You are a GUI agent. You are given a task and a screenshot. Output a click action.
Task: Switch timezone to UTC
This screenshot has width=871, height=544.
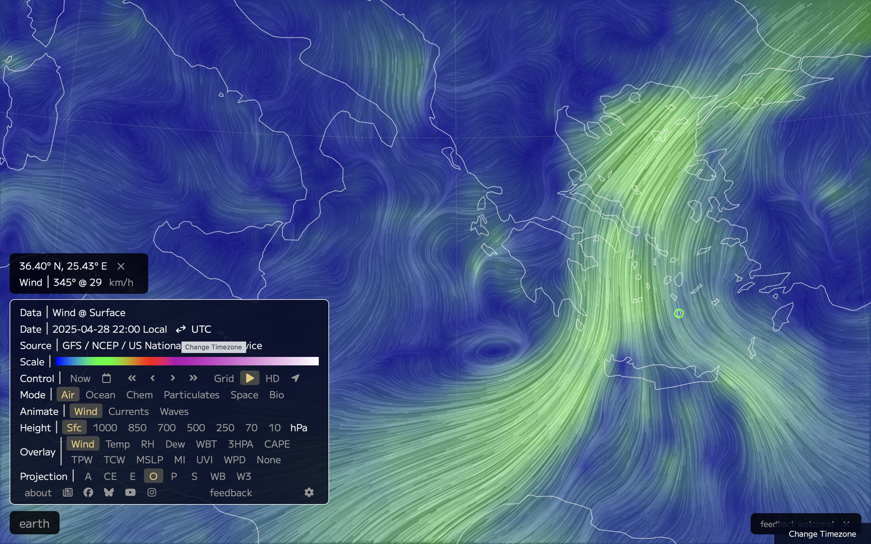pos(201,329)
